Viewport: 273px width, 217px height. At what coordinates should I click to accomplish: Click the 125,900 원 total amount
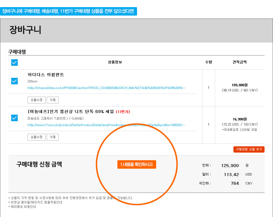[x=230, y=165]
